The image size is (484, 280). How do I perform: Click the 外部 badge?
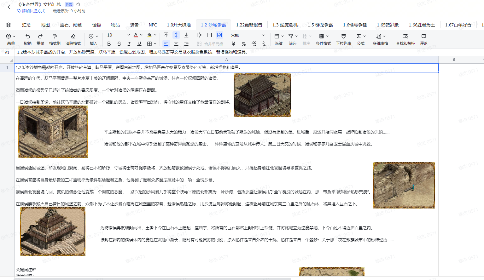point(69,4)
